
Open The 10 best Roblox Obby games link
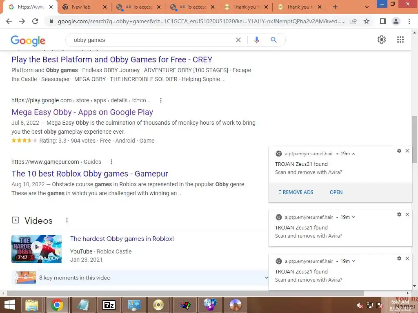89,174
